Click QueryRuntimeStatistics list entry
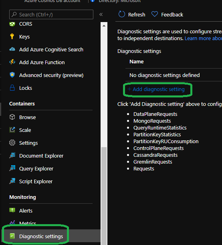Viewport: 222px width, 245px height. [160, 128]
